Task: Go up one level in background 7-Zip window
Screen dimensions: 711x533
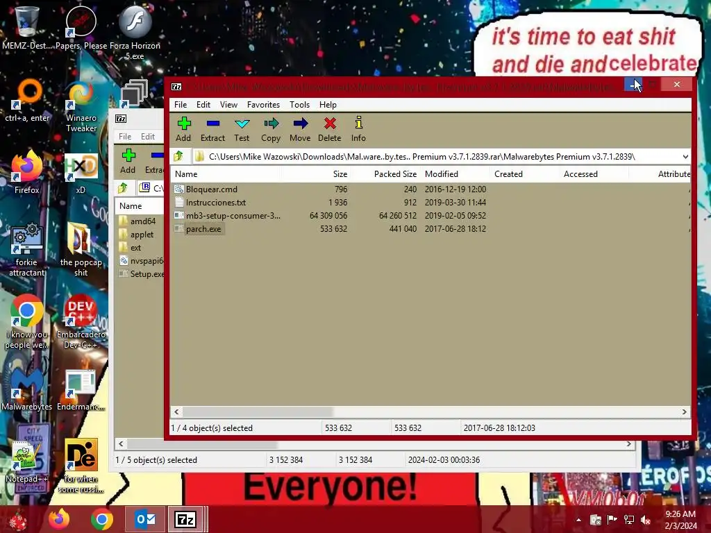Action: 123,188
